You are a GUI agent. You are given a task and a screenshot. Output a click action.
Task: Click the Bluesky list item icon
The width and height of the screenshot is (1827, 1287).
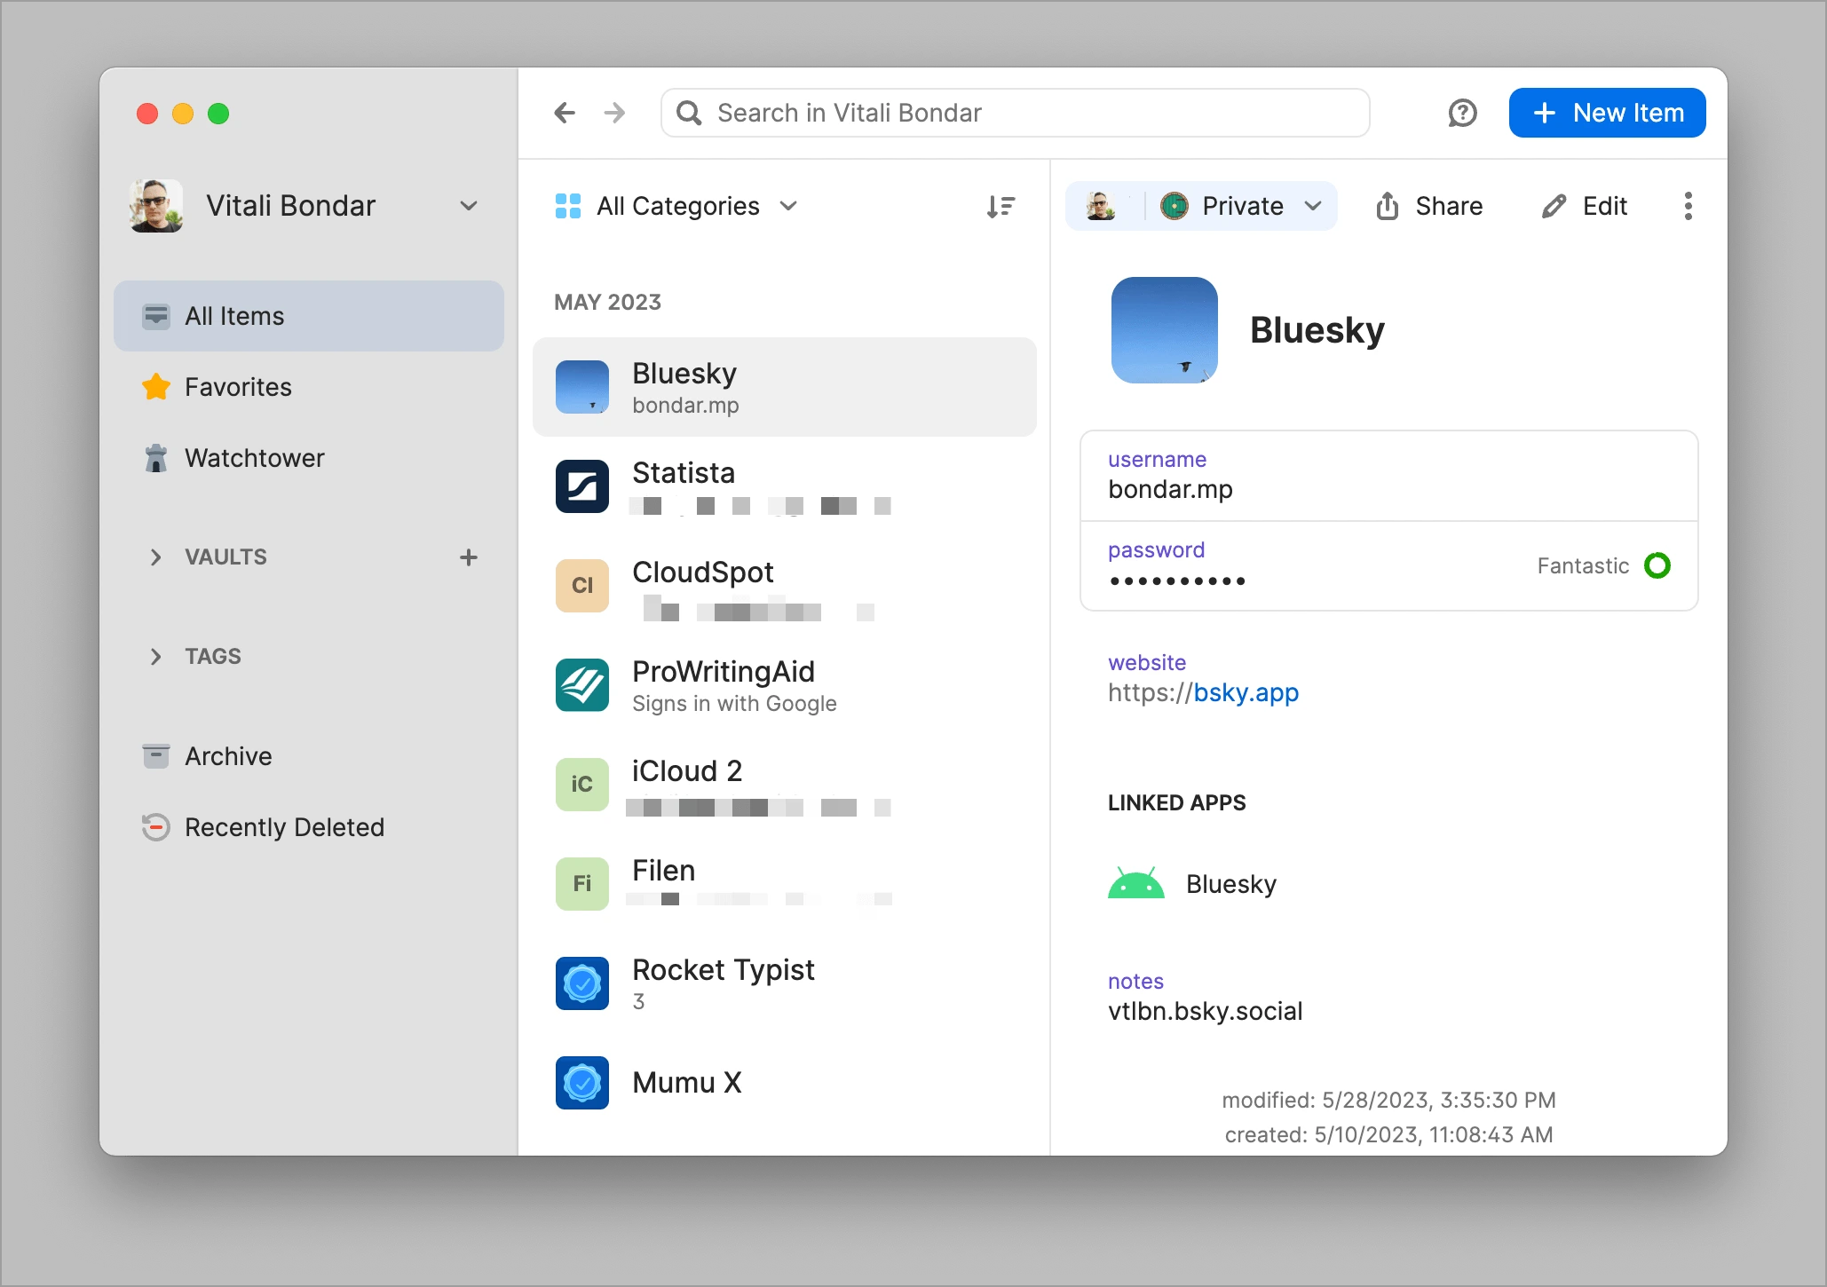582,387
